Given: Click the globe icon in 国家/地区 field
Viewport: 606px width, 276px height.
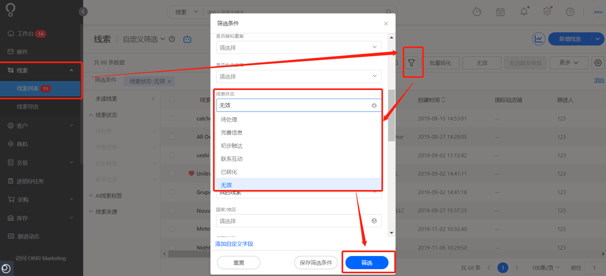Looking at the screenshot, I should point(374,221).
